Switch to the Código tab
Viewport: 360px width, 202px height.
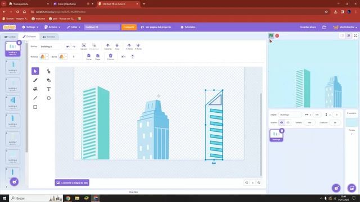point(10,36)
